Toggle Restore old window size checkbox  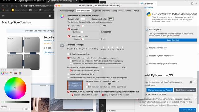pyautogui.click(x=68, y=58)
